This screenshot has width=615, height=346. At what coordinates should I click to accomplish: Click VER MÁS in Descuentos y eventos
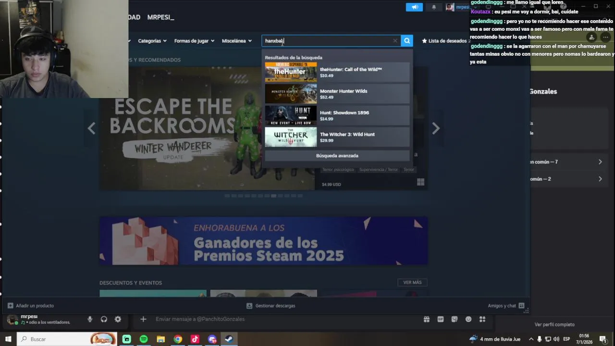[x=412, y=283]
